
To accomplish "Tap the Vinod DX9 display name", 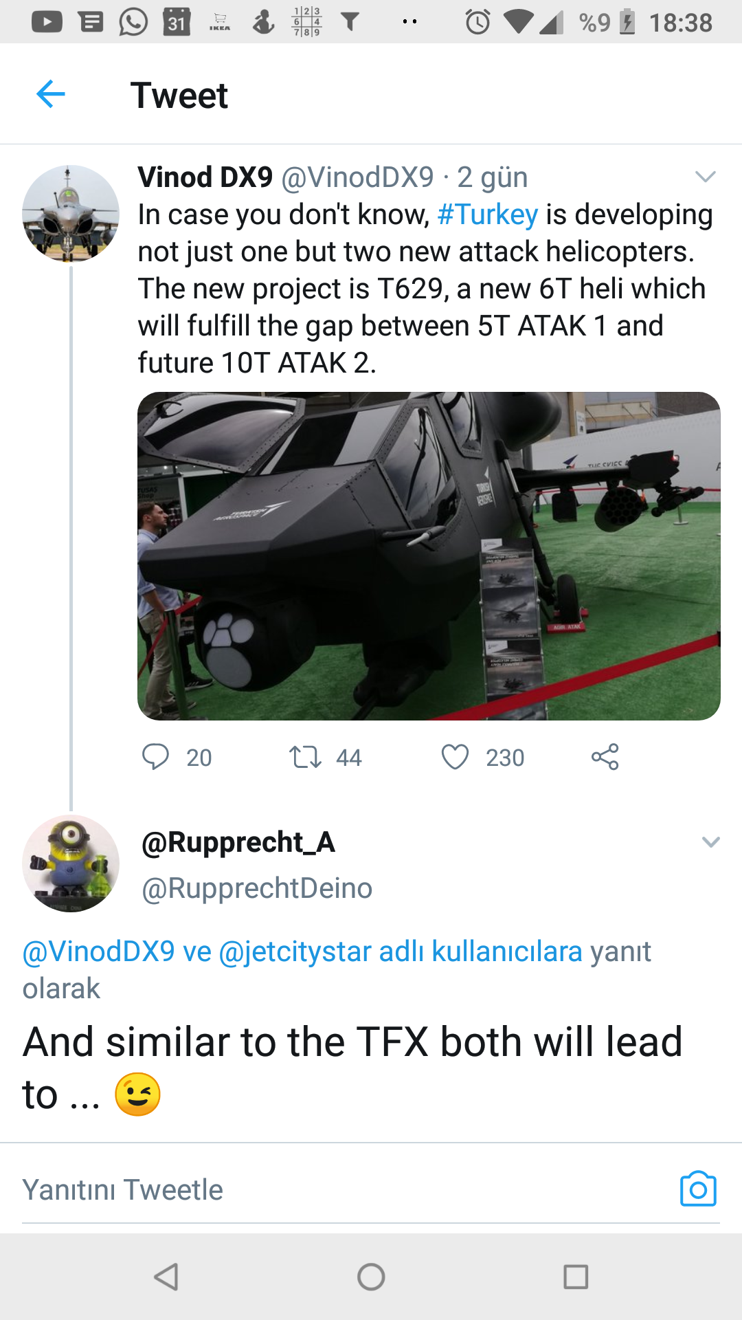I will [x=205, y=177].
